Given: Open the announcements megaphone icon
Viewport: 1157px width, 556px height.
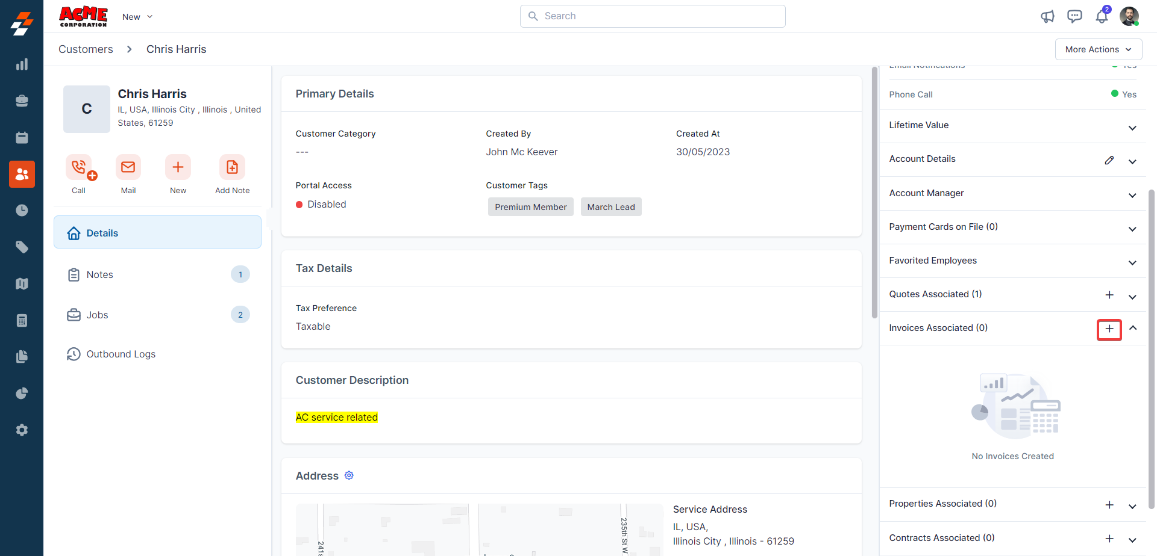Looking at the screenshot, I should 1047,16.
